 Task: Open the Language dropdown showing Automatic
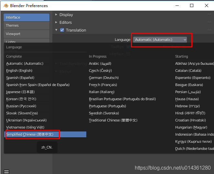click(160, 40)
